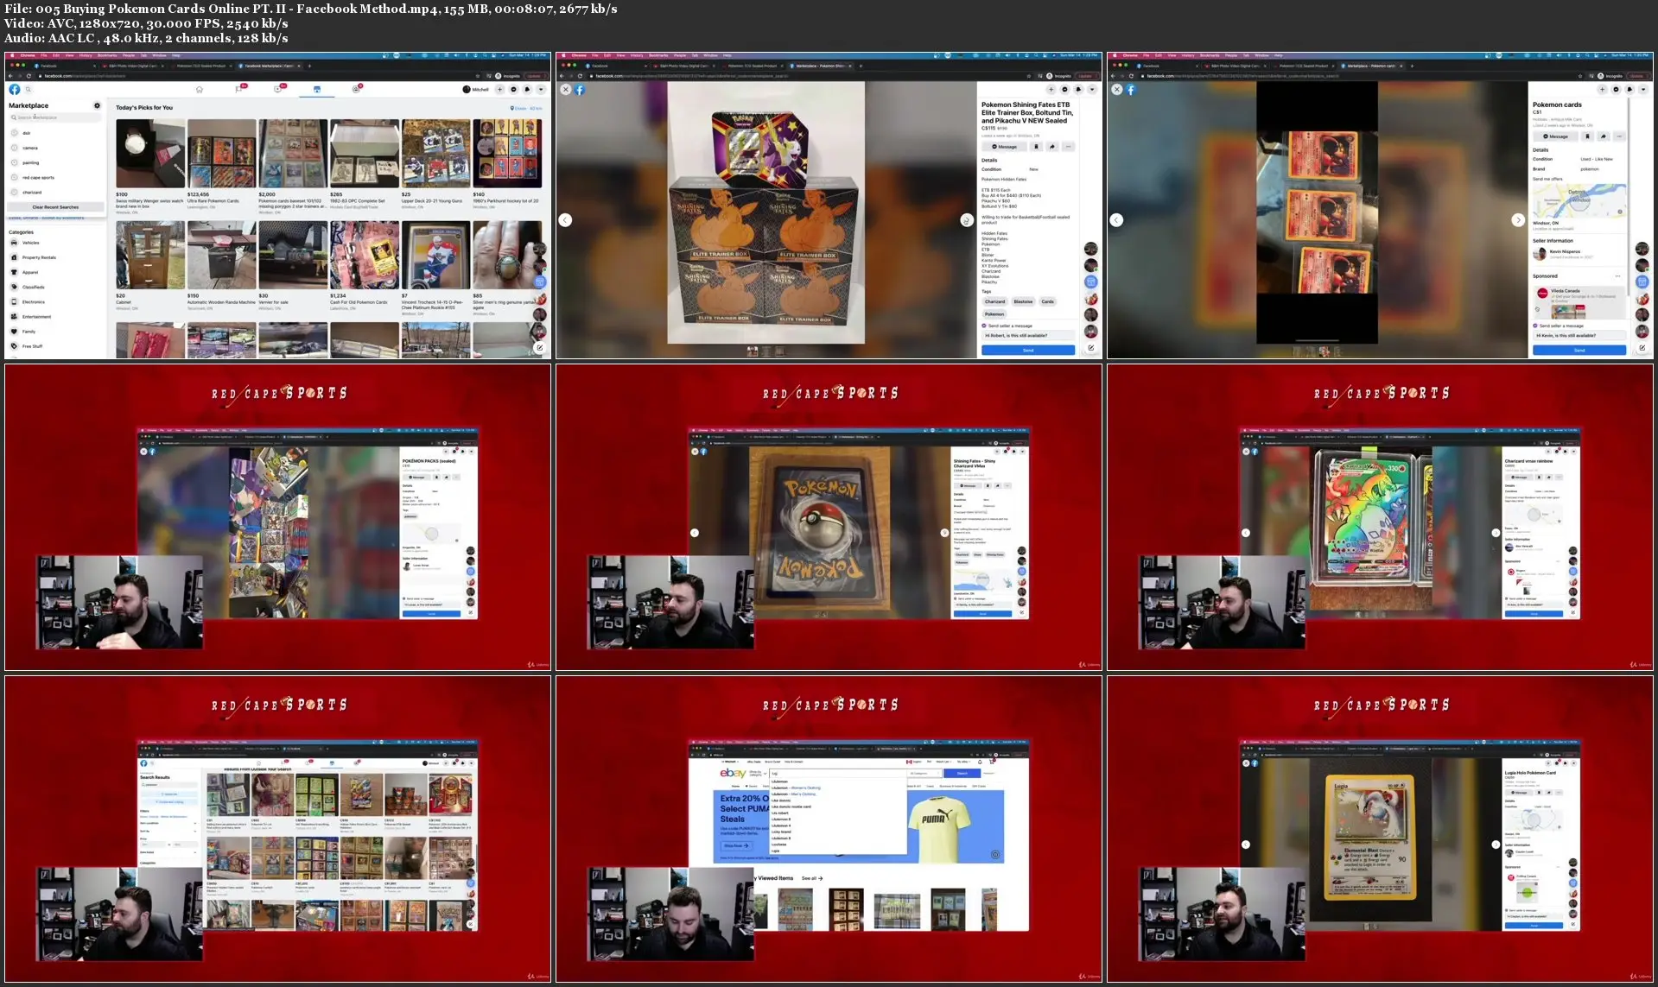This screenshot has width=1658, height=987.
Task: Click Message button in Shining Fates ETB listing
Action: [x=1005, y=147]
